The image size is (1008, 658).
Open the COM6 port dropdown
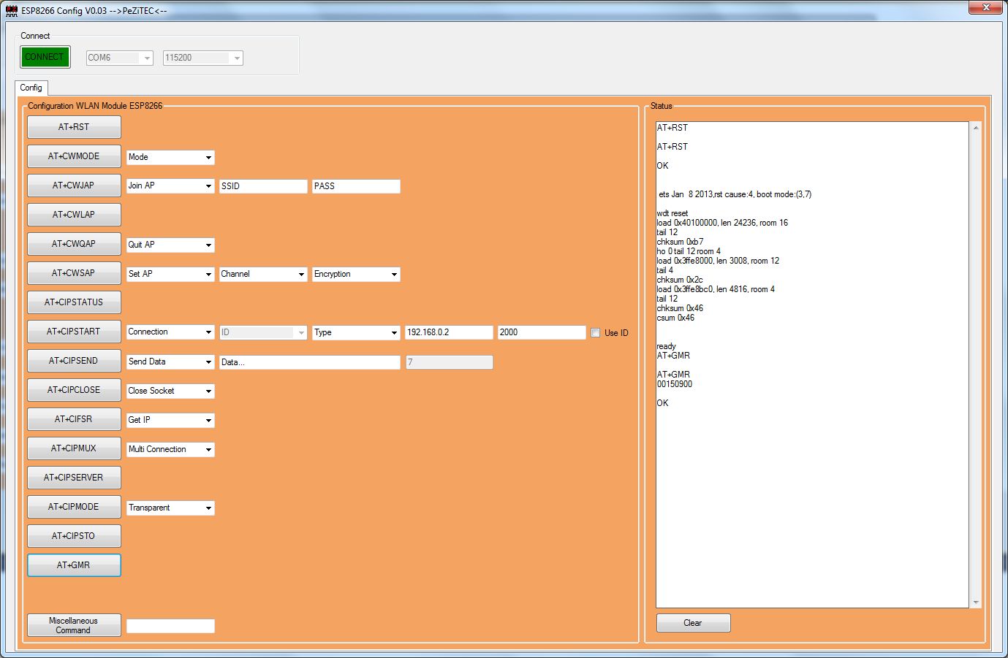coord(120,58)
